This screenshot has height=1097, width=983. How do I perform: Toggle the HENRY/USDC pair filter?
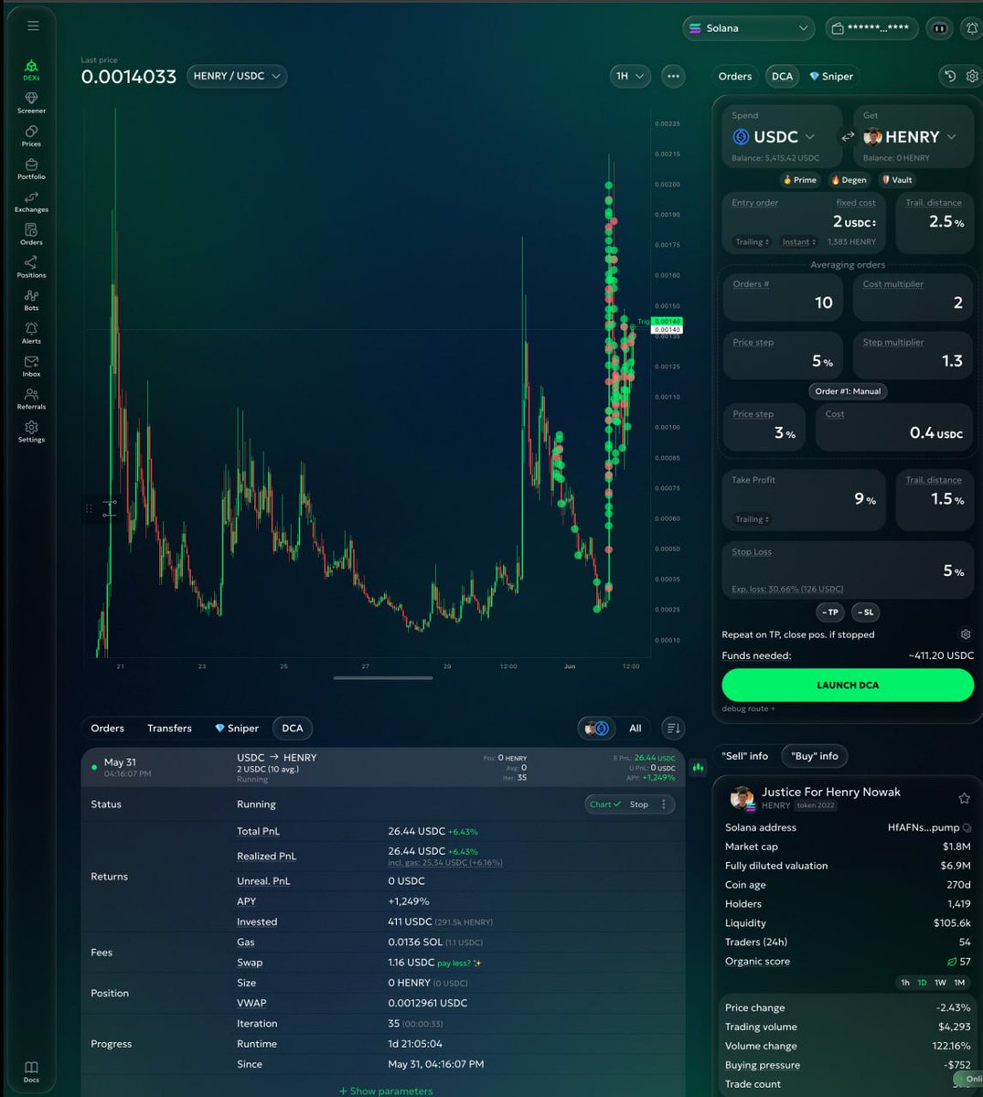(596, 728)
